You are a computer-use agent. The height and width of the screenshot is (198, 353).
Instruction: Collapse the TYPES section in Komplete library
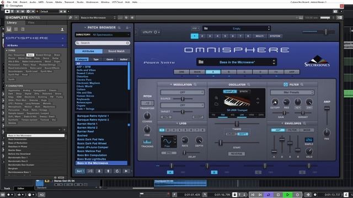[7, 51]
